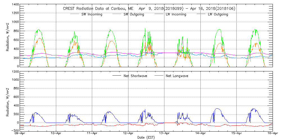Click the 12-Apr x-axis label
Viewport: 281px width, 140px height.
[128, 134]
